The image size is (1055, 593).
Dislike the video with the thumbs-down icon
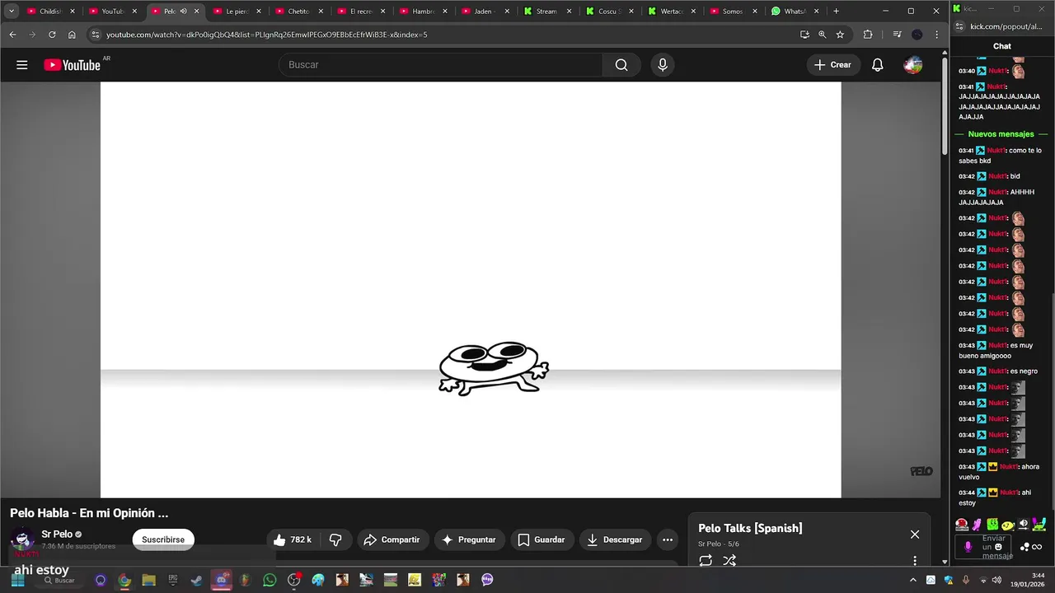click(x=335, y=539)
